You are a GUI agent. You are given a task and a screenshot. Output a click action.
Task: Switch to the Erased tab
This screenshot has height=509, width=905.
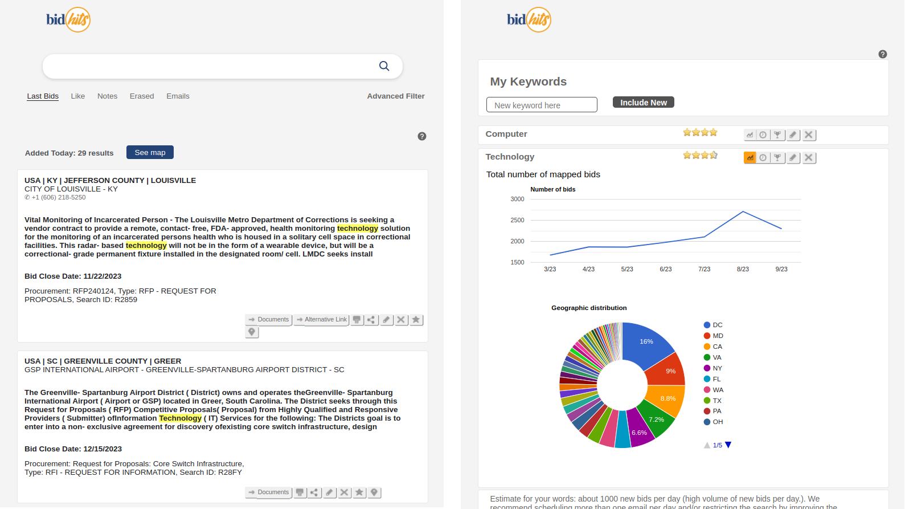tap(142, 96)
